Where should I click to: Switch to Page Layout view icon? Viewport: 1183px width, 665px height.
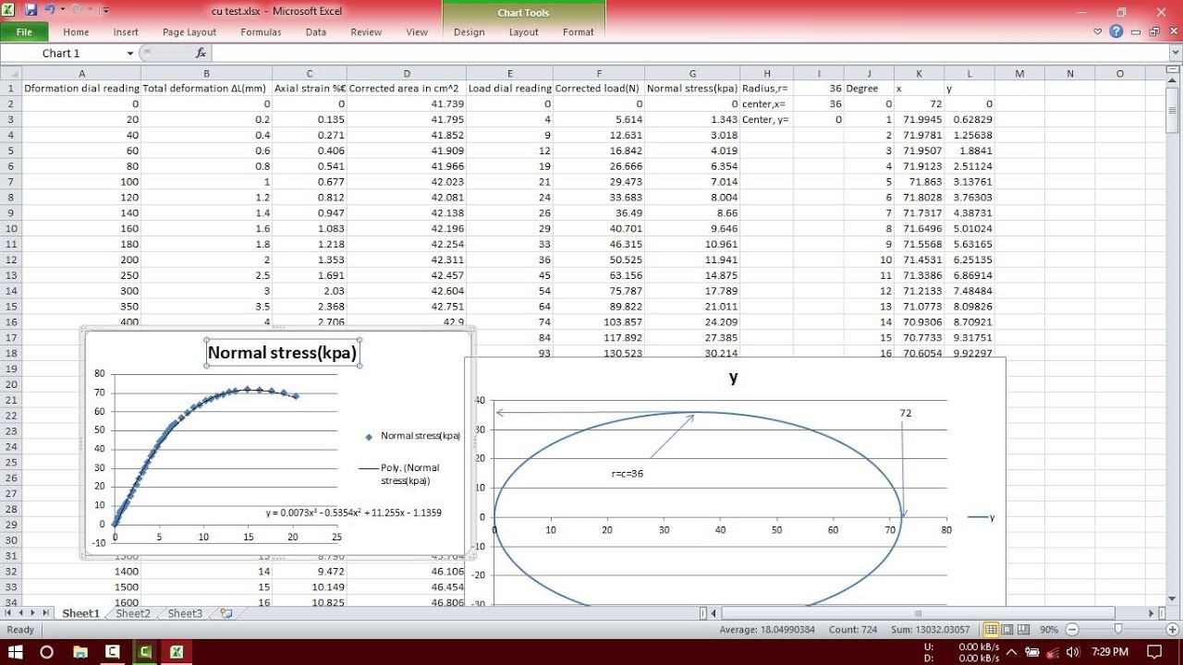click(x=1007, y=630)
